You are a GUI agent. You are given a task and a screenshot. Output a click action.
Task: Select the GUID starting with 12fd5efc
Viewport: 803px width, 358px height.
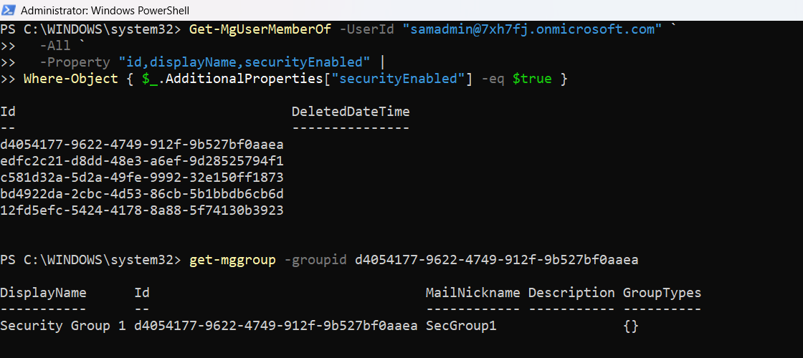click(142, 211)
